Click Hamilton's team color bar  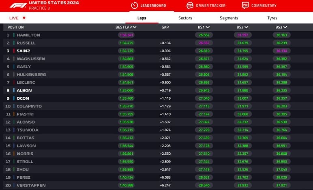pyautogui.click(x=14, y=35)
